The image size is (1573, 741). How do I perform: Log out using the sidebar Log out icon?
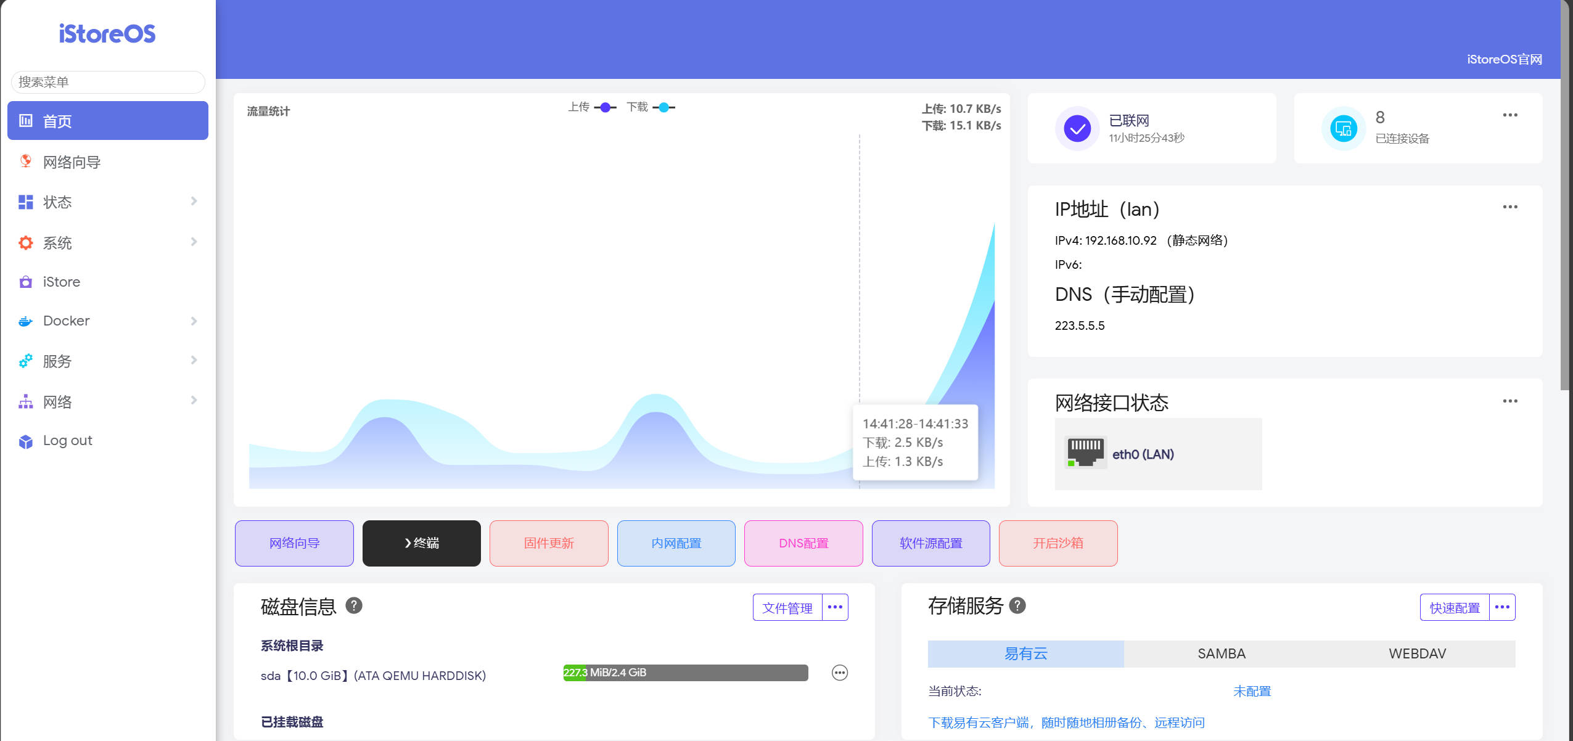click(x=25, y=440)
